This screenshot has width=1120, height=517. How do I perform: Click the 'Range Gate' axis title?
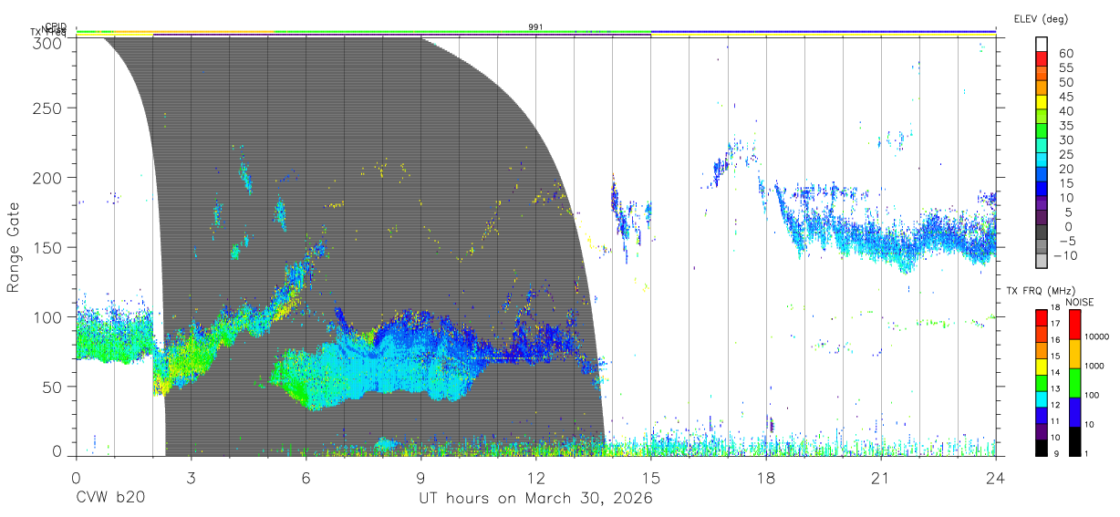[14, 247]
